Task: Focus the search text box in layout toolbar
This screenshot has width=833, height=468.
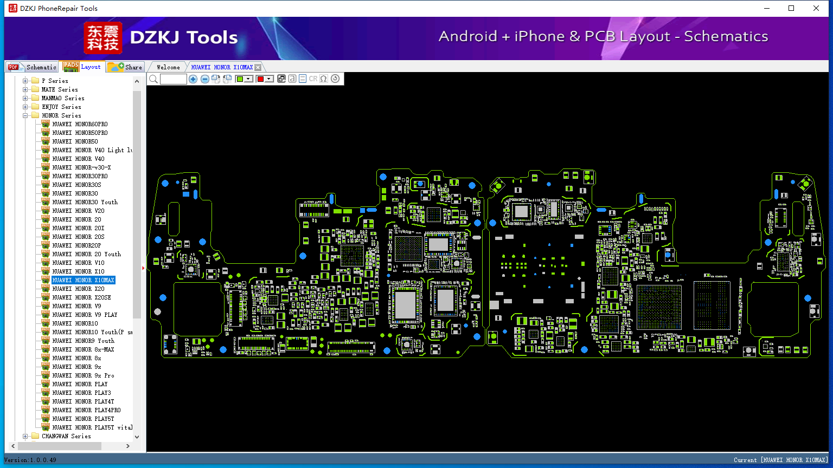Action: click(174, 79)
